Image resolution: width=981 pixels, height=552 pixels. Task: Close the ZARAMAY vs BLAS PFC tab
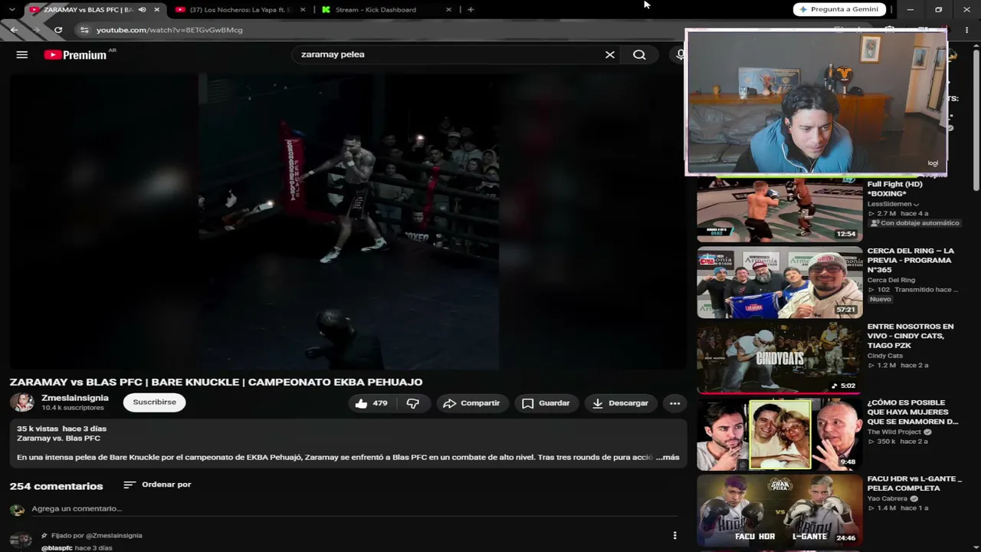(x=157, y=10)
